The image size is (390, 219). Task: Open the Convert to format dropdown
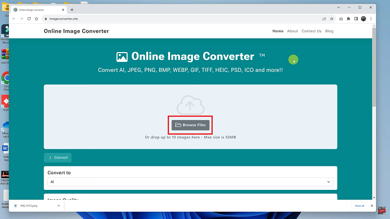coord(190,182)
